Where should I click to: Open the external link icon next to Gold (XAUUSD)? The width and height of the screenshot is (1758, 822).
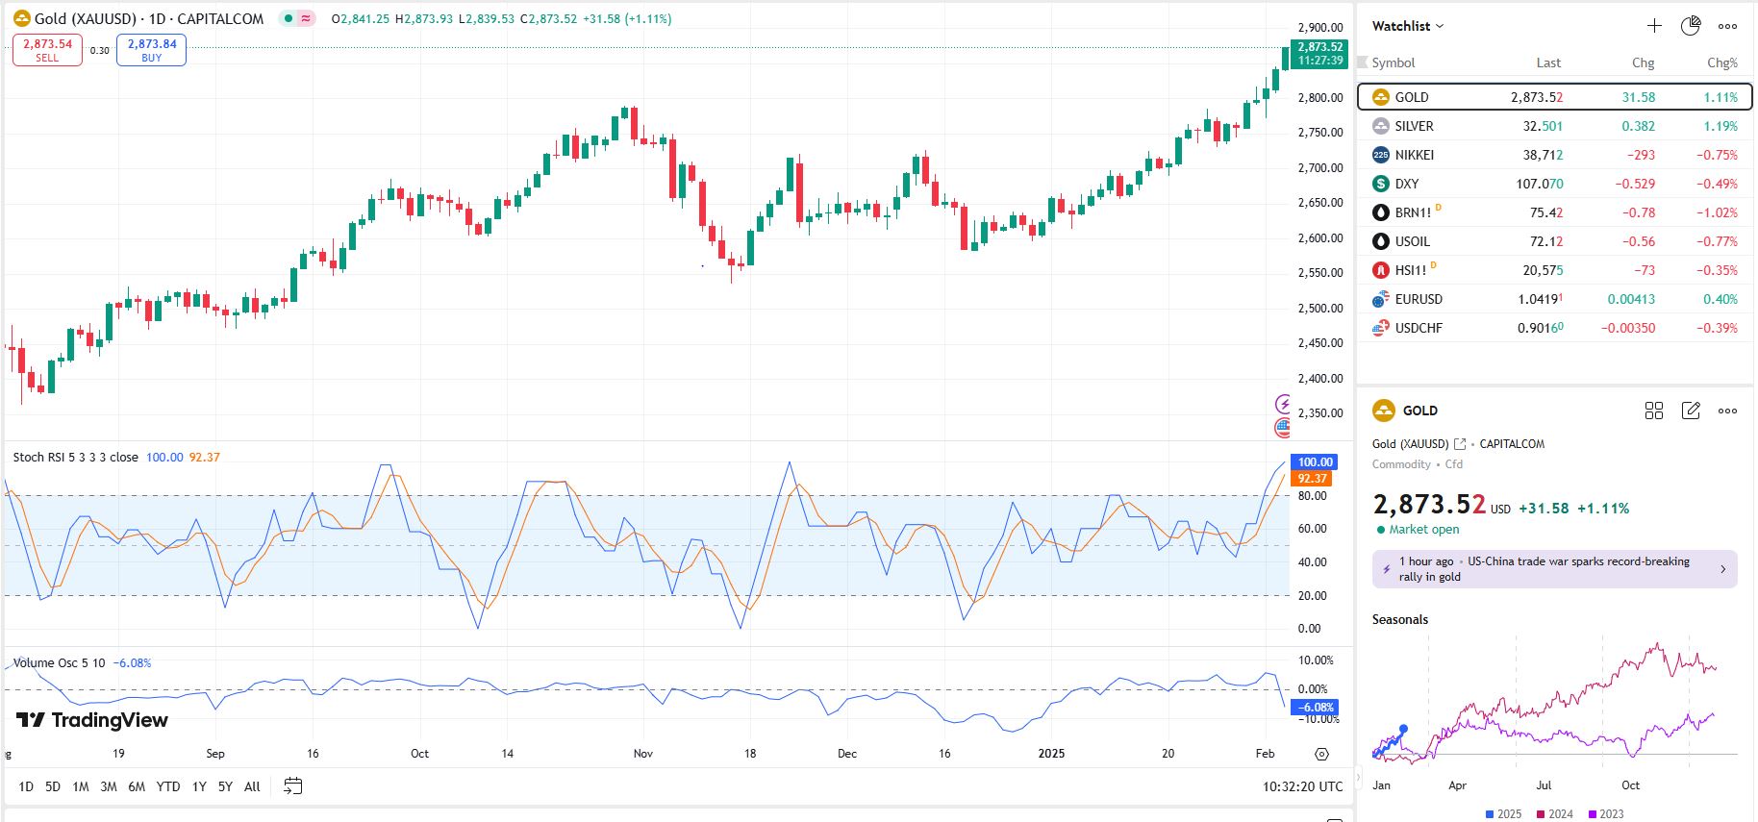[x=1460, y=444]
